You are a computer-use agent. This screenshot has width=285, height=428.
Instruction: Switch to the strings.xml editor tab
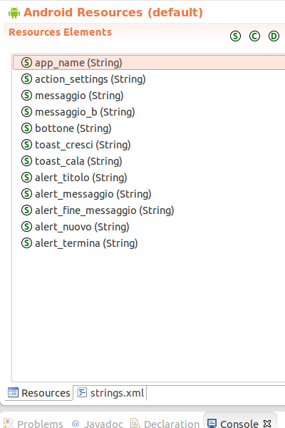tap(110, 393)
